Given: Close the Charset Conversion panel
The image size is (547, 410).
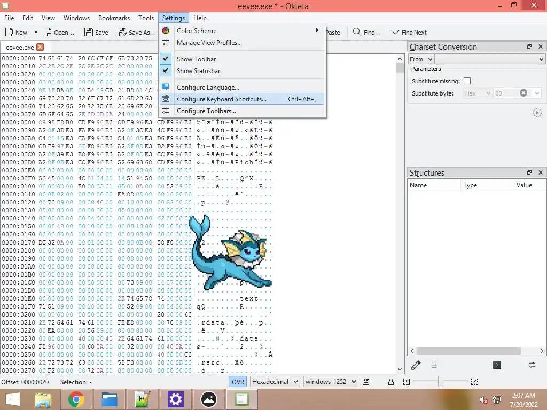Looking at the screenshot, I should click(541, 46).
